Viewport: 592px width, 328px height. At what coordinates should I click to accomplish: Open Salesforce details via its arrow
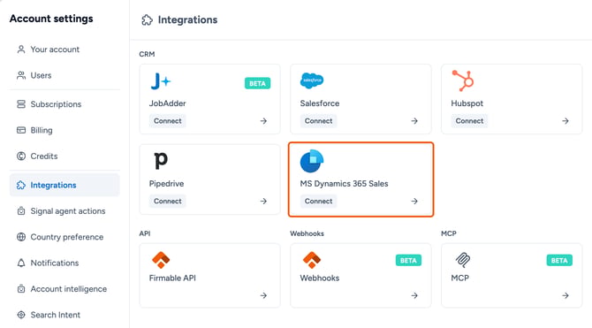coord(414,121)
